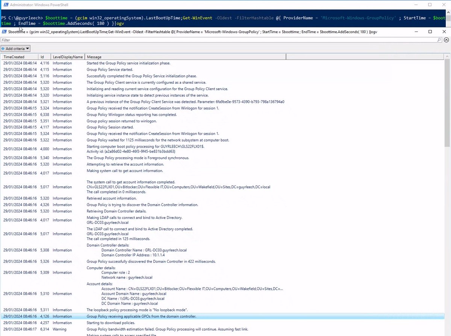Select row 'Group Policy waited for 1125 milliseconds'
Image resolution: width=451 pixels, height=336 pixels.
[x=222, y=140]
